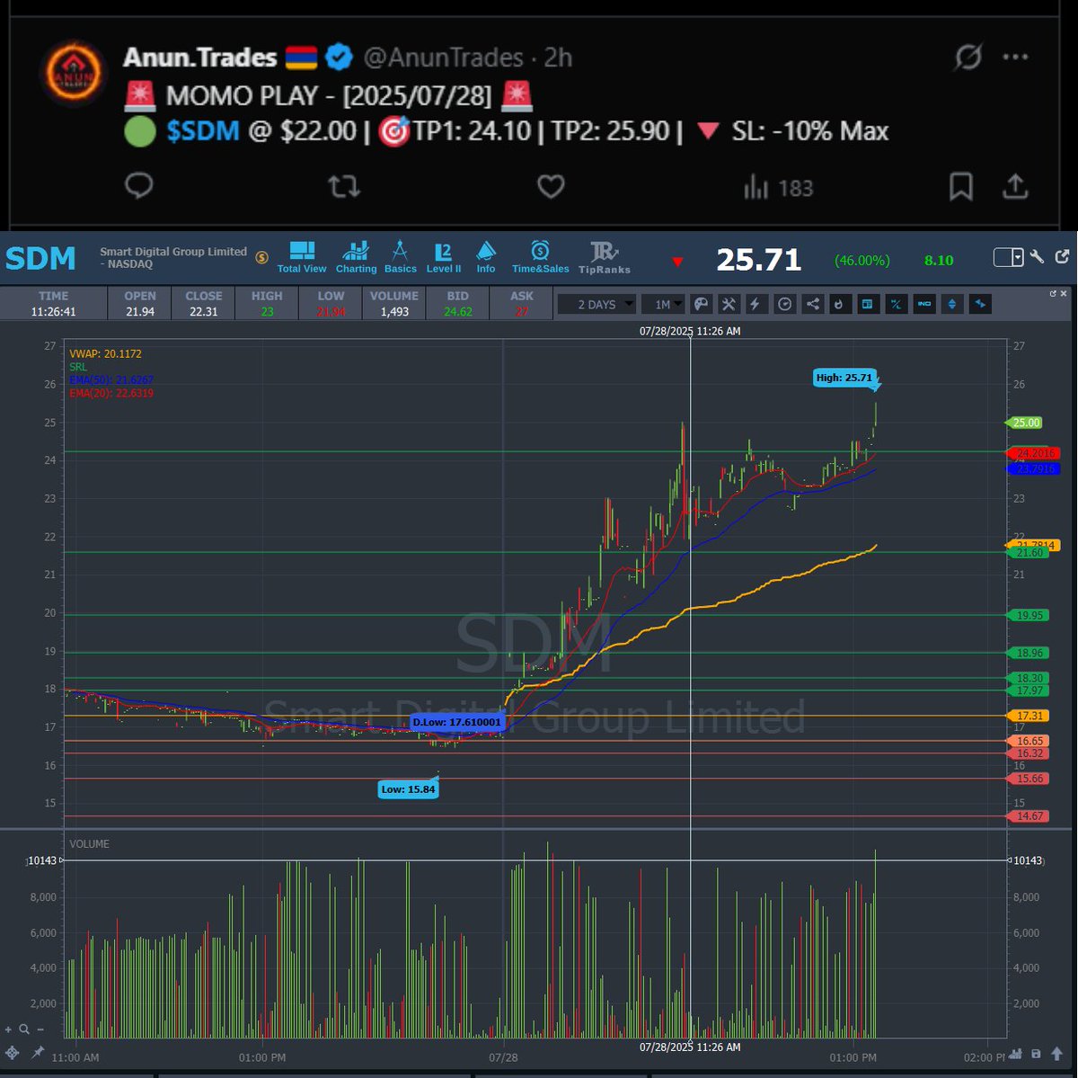Click the magnifier zoom icon
This screenshot has height=1078, width=1078.
click(x=24, y=1029)
